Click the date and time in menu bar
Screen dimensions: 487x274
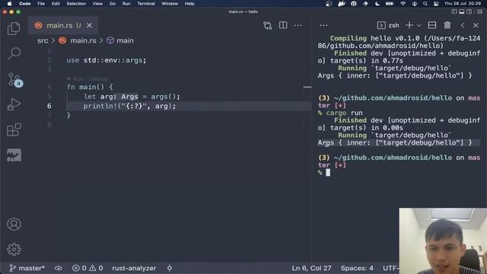[463, 4]
